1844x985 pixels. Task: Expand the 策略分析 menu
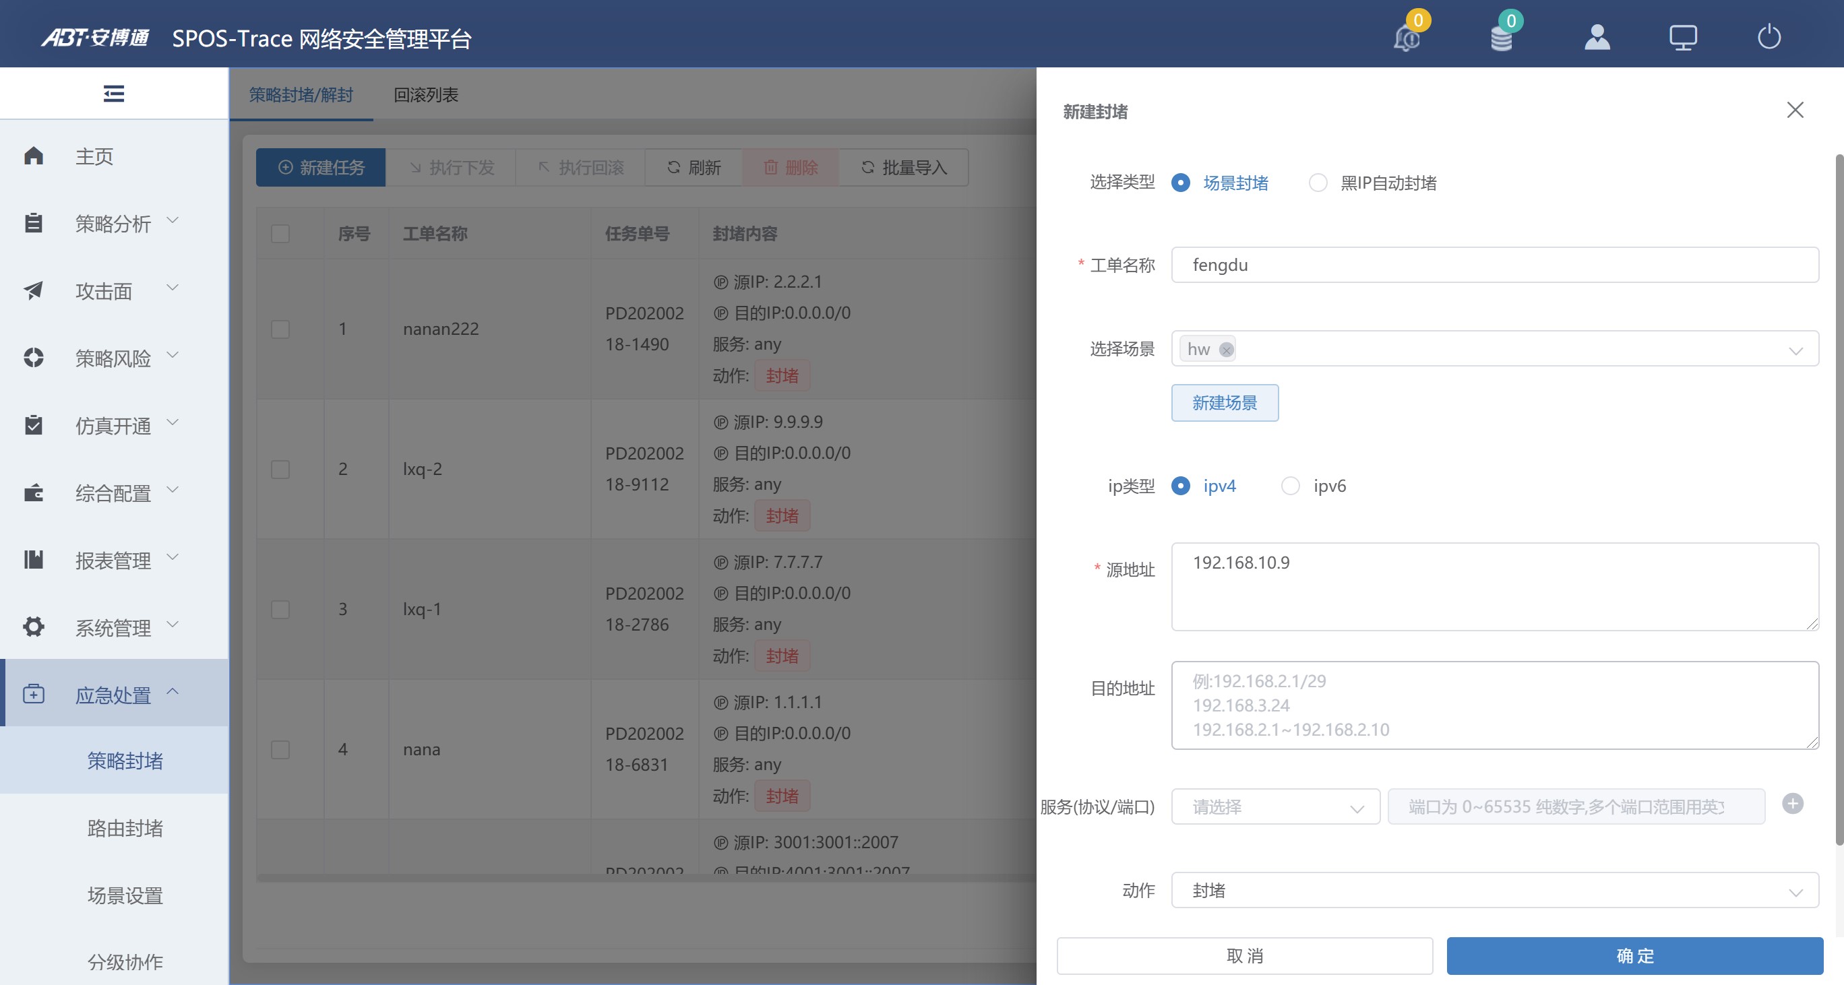115,223
